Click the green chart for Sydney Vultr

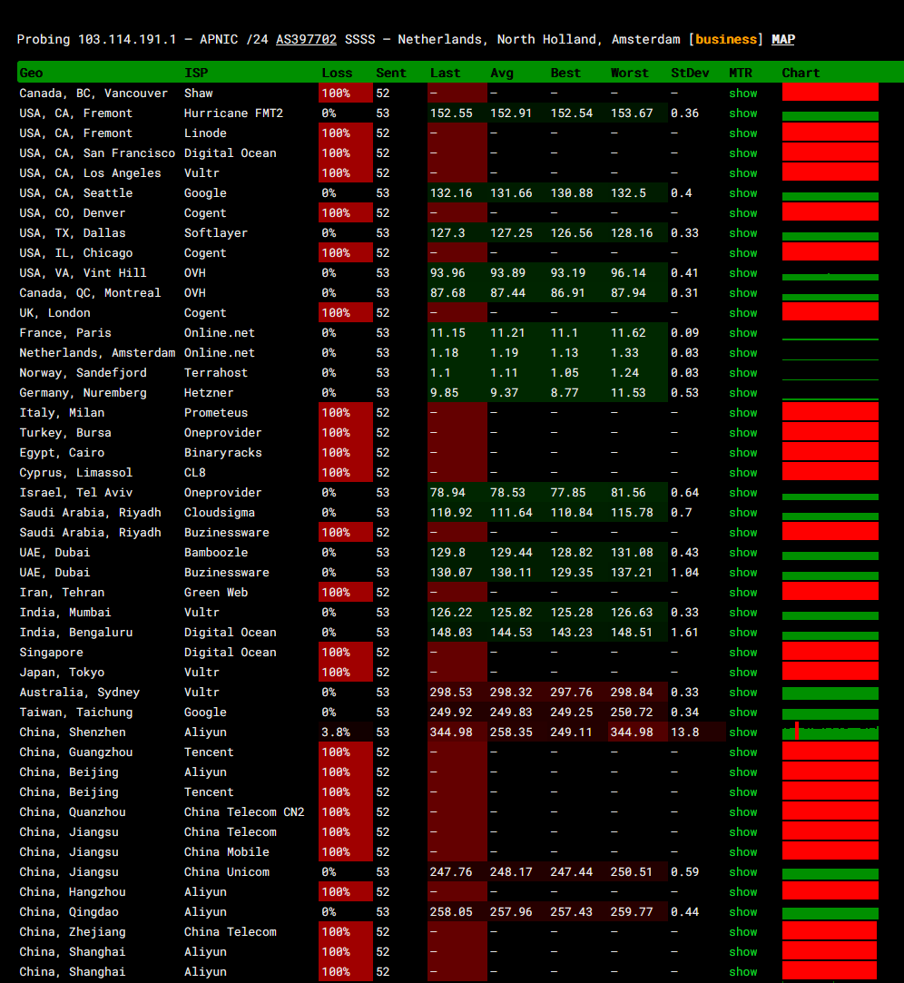click(830, 693)
